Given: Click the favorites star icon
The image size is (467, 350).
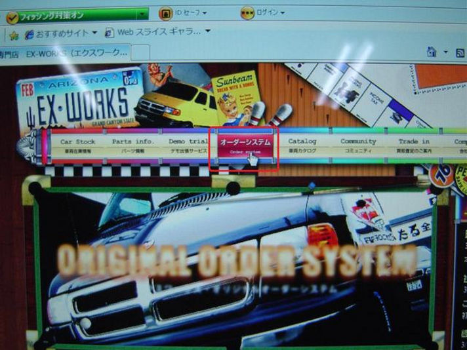Looking at the screenshot, I should point(14,35).
